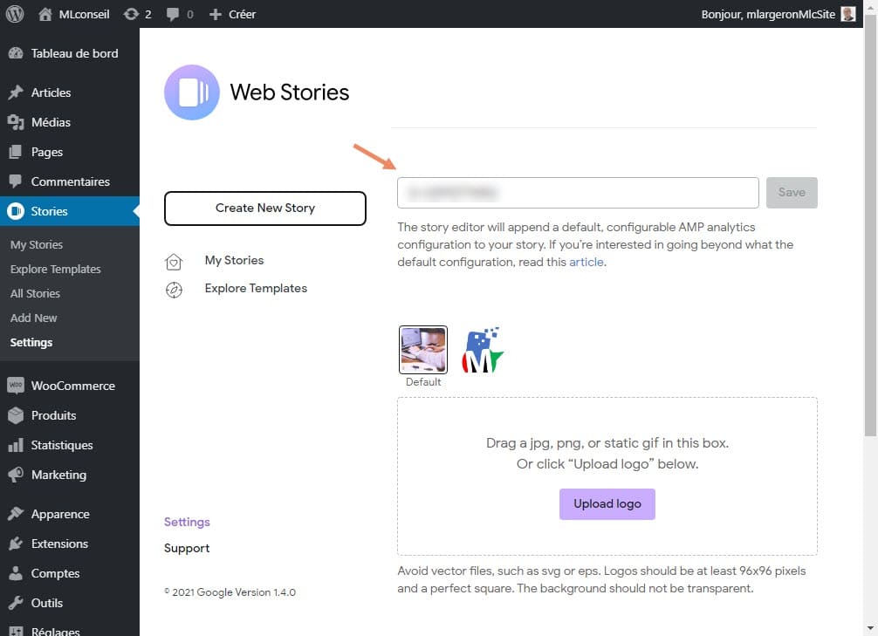Click the Produits box icon
878x636 pixels.
point(16,415)
